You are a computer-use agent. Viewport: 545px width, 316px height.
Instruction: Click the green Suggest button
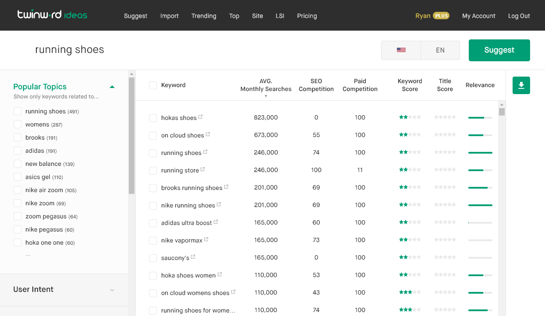499,50
